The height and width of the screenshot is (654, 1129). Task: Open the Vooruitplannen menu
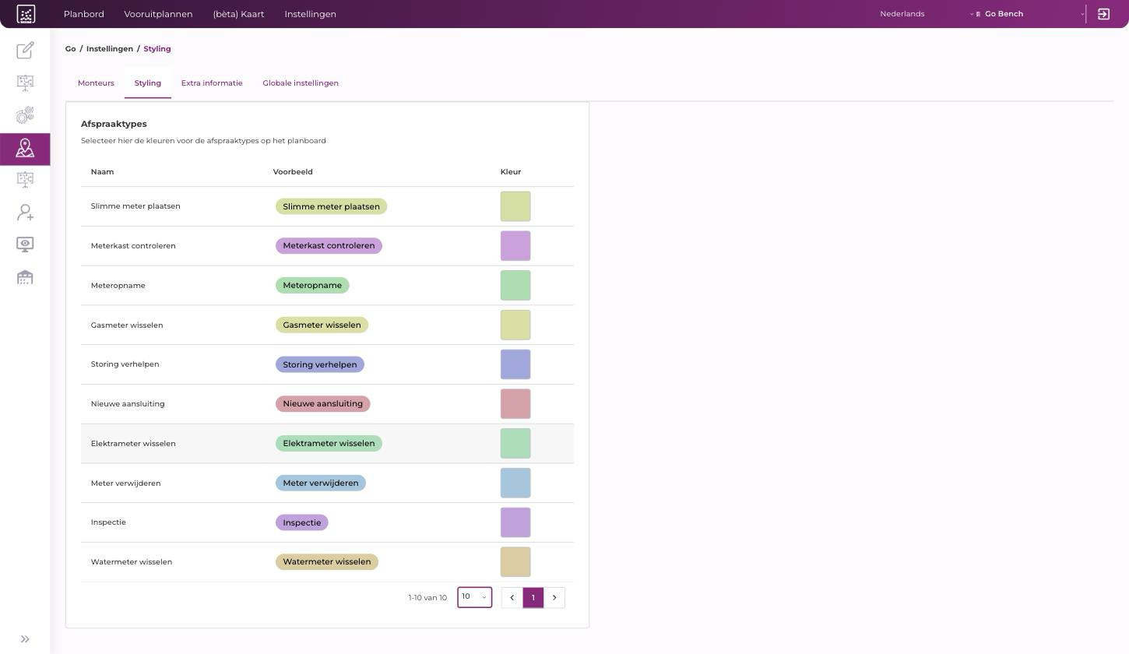pos(158,14)
